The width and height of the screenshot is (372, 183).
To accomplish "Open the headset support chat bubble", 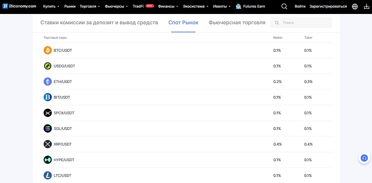I will (364, 158).
